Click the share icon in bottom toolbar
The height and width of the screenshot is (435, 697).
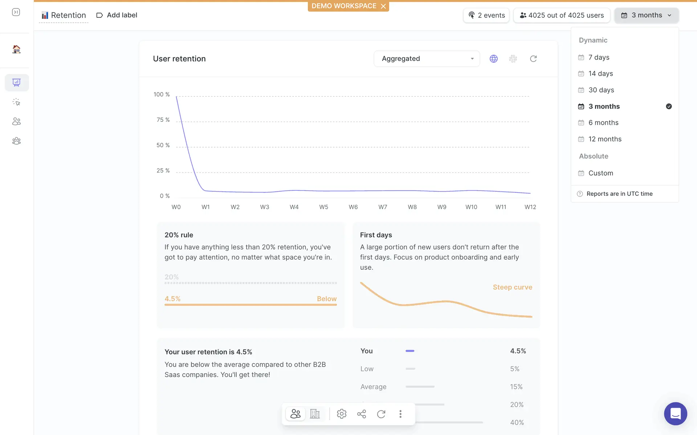[361, 414]
